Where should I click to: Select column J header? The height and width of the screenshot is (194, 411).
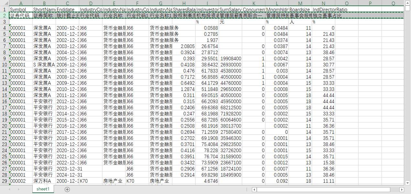click(x=230, y=3)
